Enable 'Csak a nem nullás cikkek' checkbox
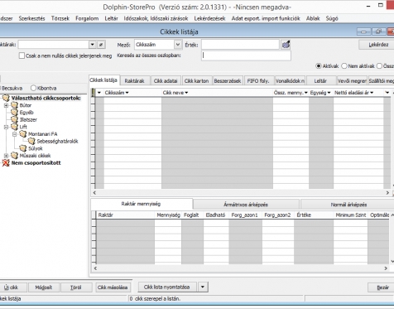This screenshot has height=309, width=394. pos(22,56)
